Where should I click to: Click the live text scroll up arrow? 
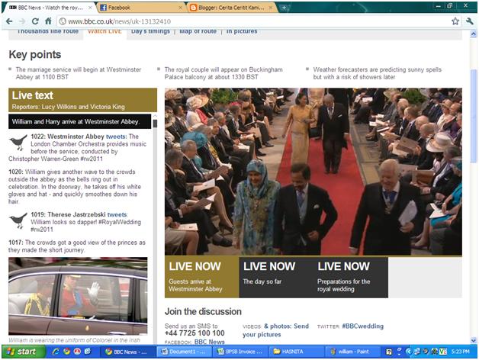(155, 116)
